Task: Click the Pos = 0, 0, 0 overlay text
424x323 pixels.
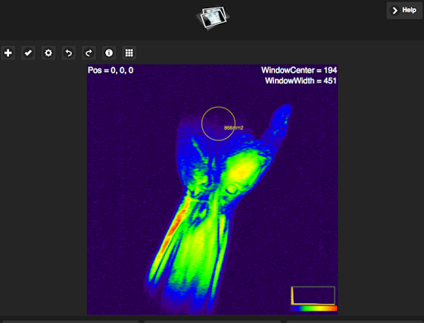Action: click(x=110, y=70)
